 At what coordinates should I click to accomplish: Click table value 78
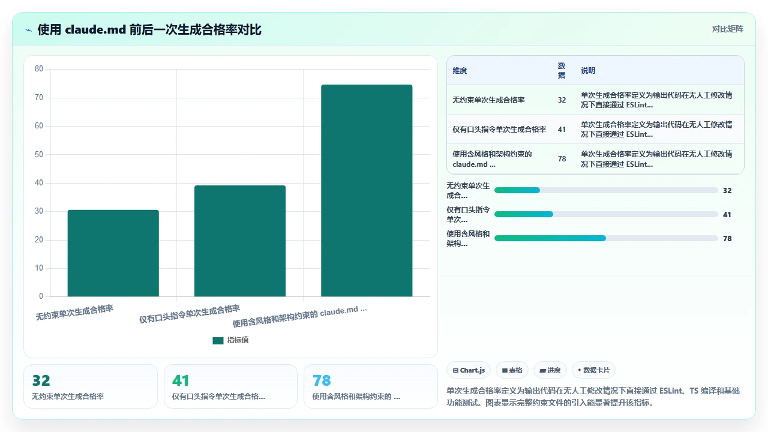(x=562, y=159)
